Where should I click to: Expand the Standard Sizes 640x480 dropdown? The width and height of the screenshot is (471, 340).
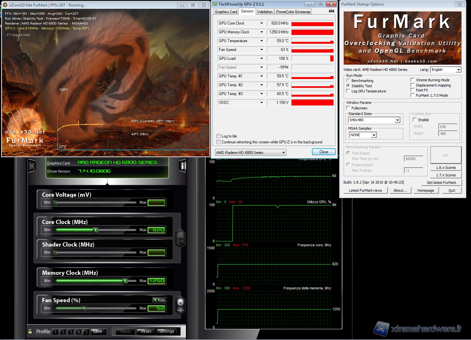point(397,120)
